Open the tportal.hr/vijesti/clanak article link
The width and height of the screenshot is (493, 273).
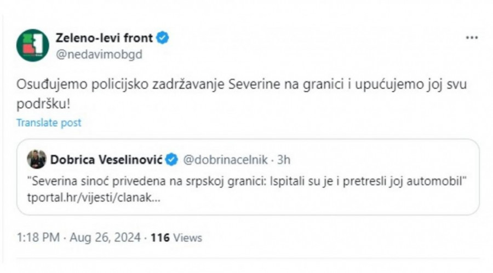(x=93, y=199)
